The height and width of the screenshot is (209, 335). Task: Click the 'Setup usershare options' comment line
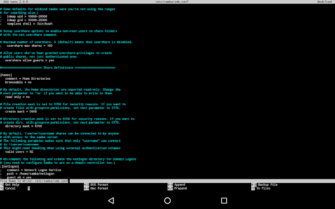[x=59, y=31]
